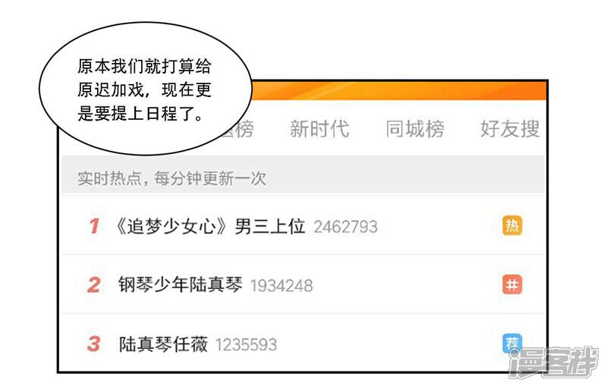The width and height of the screenshot is (607, 389).
Task: Click the rank 2 number icon
Action: tap(94, 285)
